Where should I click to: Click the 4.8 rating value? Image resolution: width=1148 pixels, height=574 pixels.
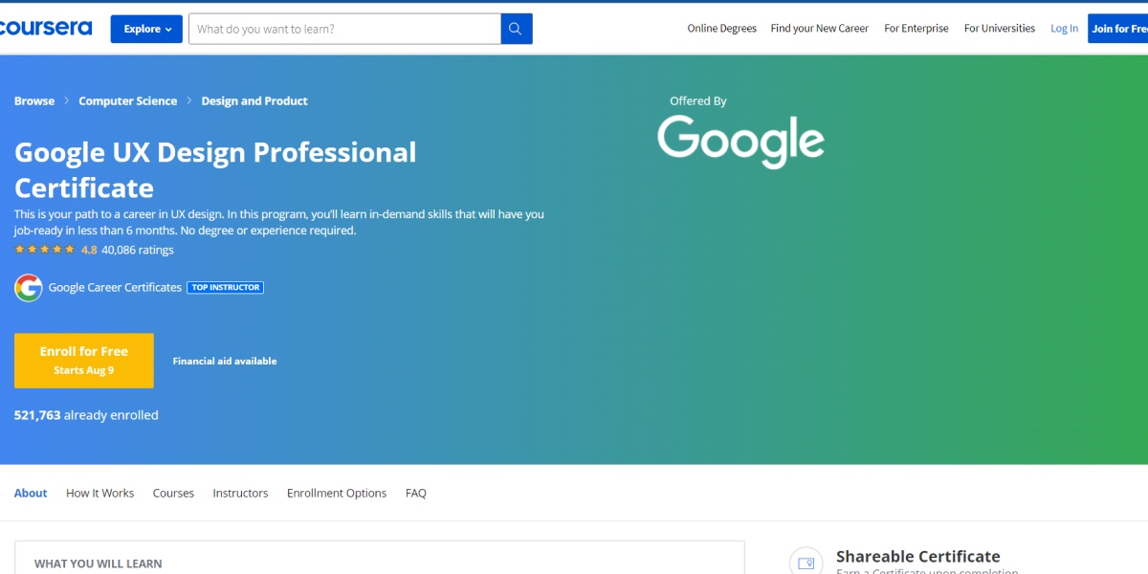tap(89, 250)
